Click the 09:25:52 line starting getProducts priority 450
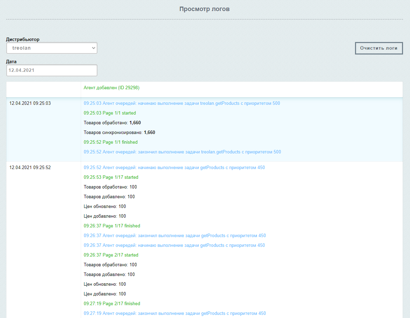The width and height of the screenshot is (410, 318). [174, 167]
